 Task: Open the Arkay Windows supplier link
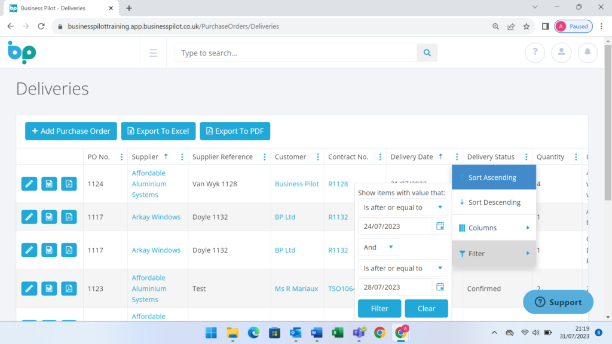[x=156, y=217]
